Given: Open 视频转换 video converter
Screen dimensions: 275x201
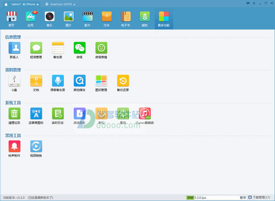Looking at the screenshot, I should click(x=36, y=148).
